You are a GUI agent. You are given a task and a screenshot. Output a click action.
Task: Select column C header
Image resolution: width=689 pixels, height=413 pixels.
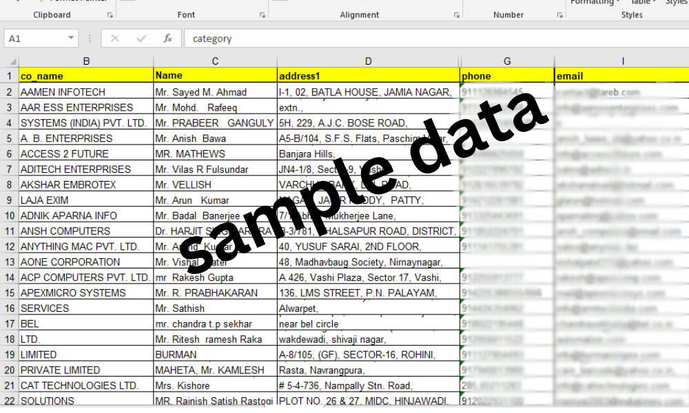(x=215, y=61)
